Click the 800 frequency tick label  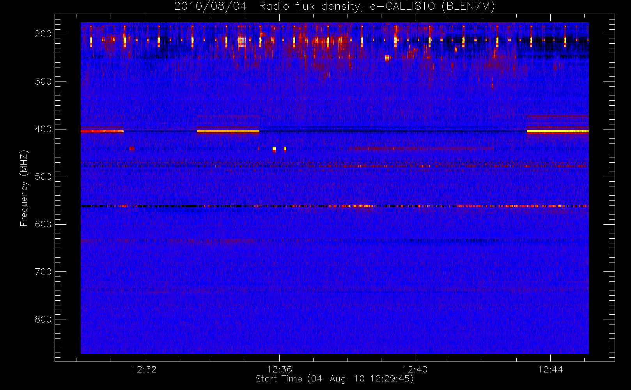click(43, 319)
